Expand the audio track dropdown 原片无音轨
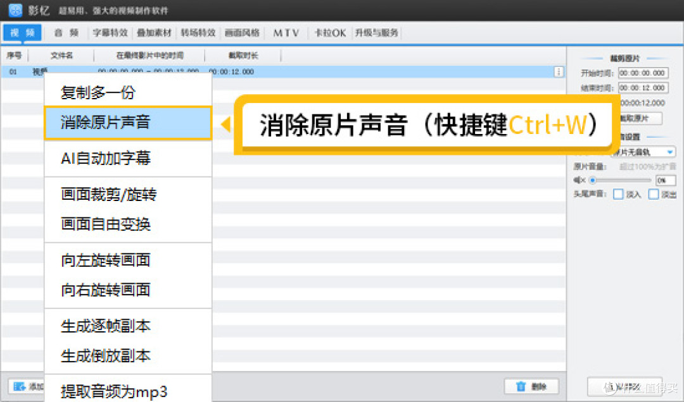 coord(643,152)
